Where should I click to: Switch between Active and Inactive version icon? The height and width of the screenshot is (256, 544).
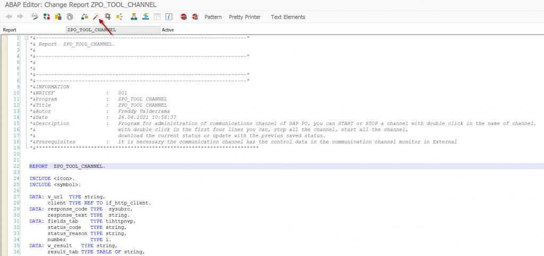(47, 16)
